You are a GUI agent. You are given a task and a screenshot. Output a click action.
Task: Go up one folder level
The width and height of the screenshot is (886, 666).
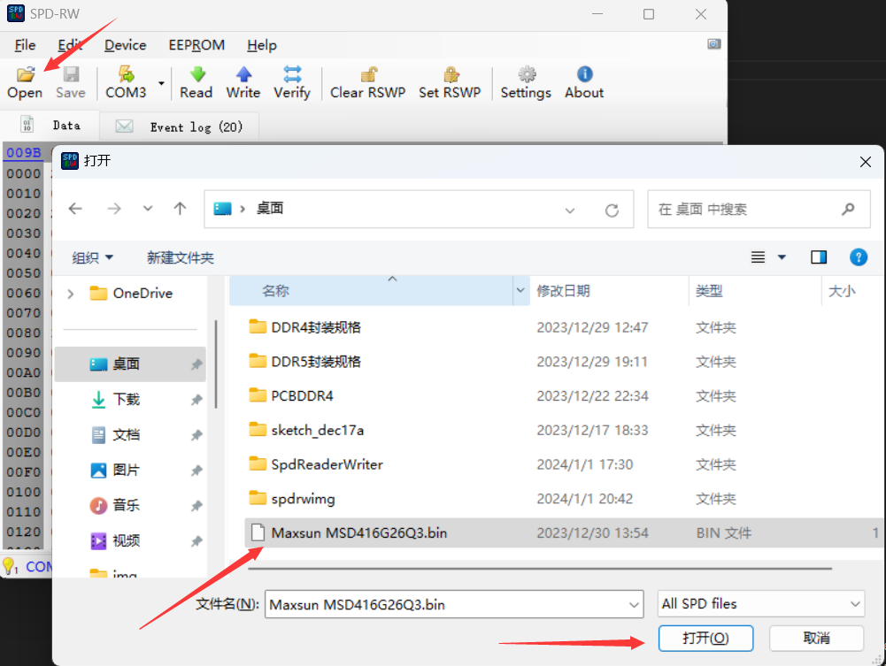[180, 209]
